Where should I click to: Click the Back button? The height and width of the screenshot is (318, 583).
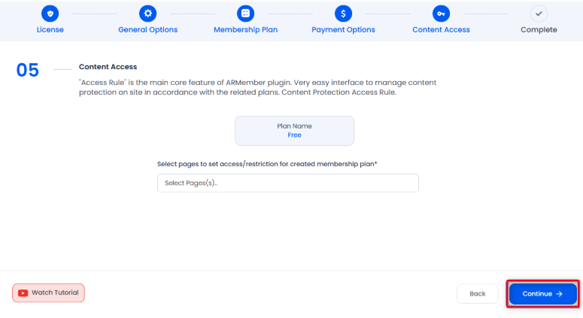pyautogui.click(x=478, y=294)
